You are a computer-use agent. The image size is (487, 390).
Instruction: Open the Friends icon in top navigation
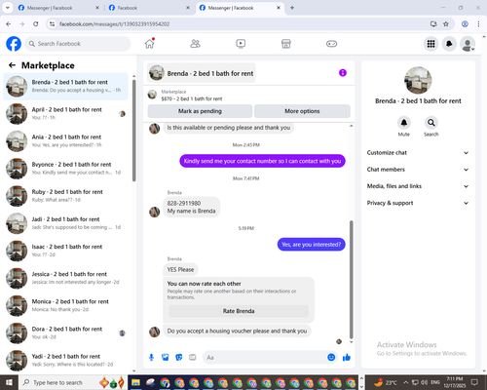click(195, 44)
